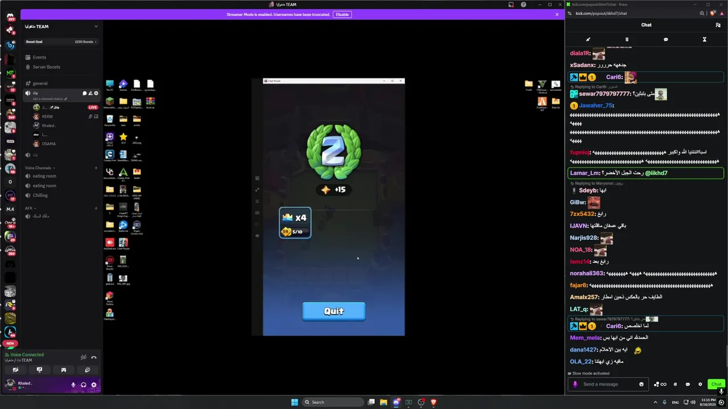This screenshot has height=409, width=728.
Task: Click Quit in the Clash Royale game
Action: [x=334, y=311]
